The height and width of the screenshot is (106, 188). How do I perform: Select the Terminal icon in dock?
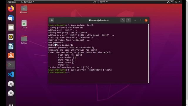pos(11,65)
